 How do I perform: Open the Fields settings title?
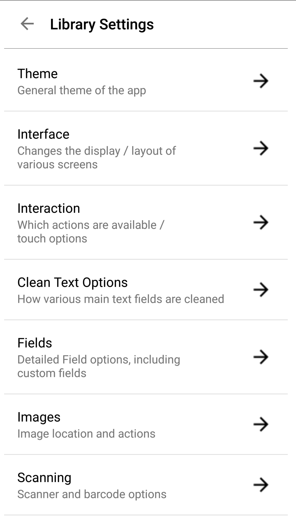pyautogui.click(x=35, y=343)
